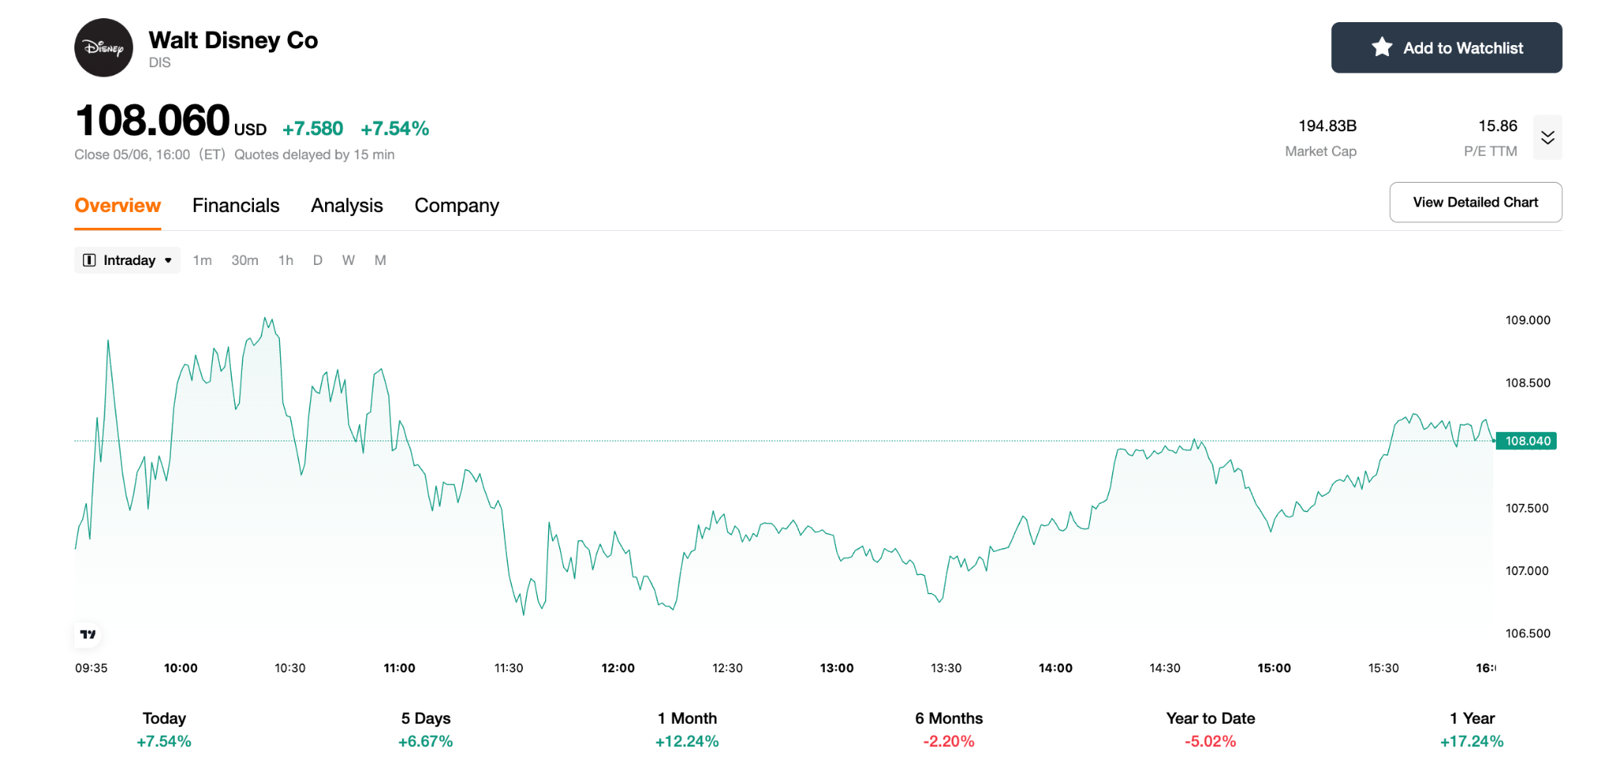Screen dimensions: 1620x783
Task: Add Walt Disney Co to Watchlist
Action: pos(1446,47)
